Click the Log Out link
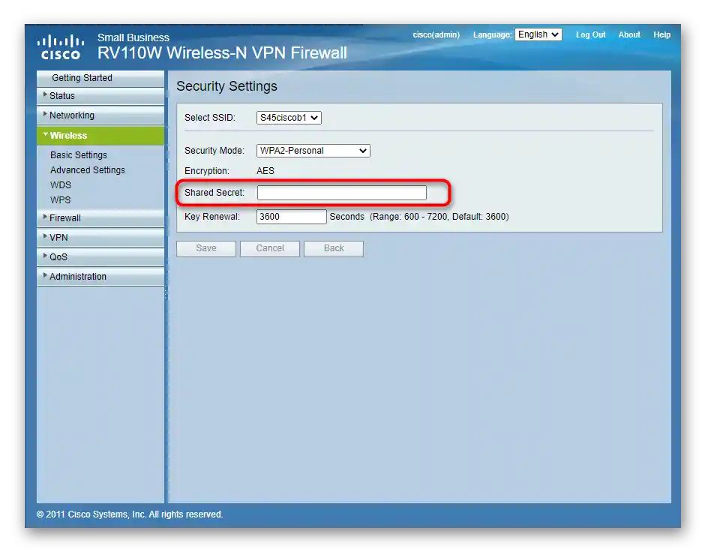Image resolution: width=705 pixels, height=552 pixels. [591, 34]
